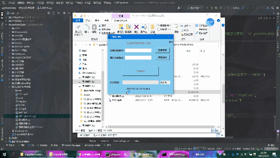The width and height of the screenshot is (280, 158).
Task: Click the Explorer back arrow
Action: tap(76, 45)
